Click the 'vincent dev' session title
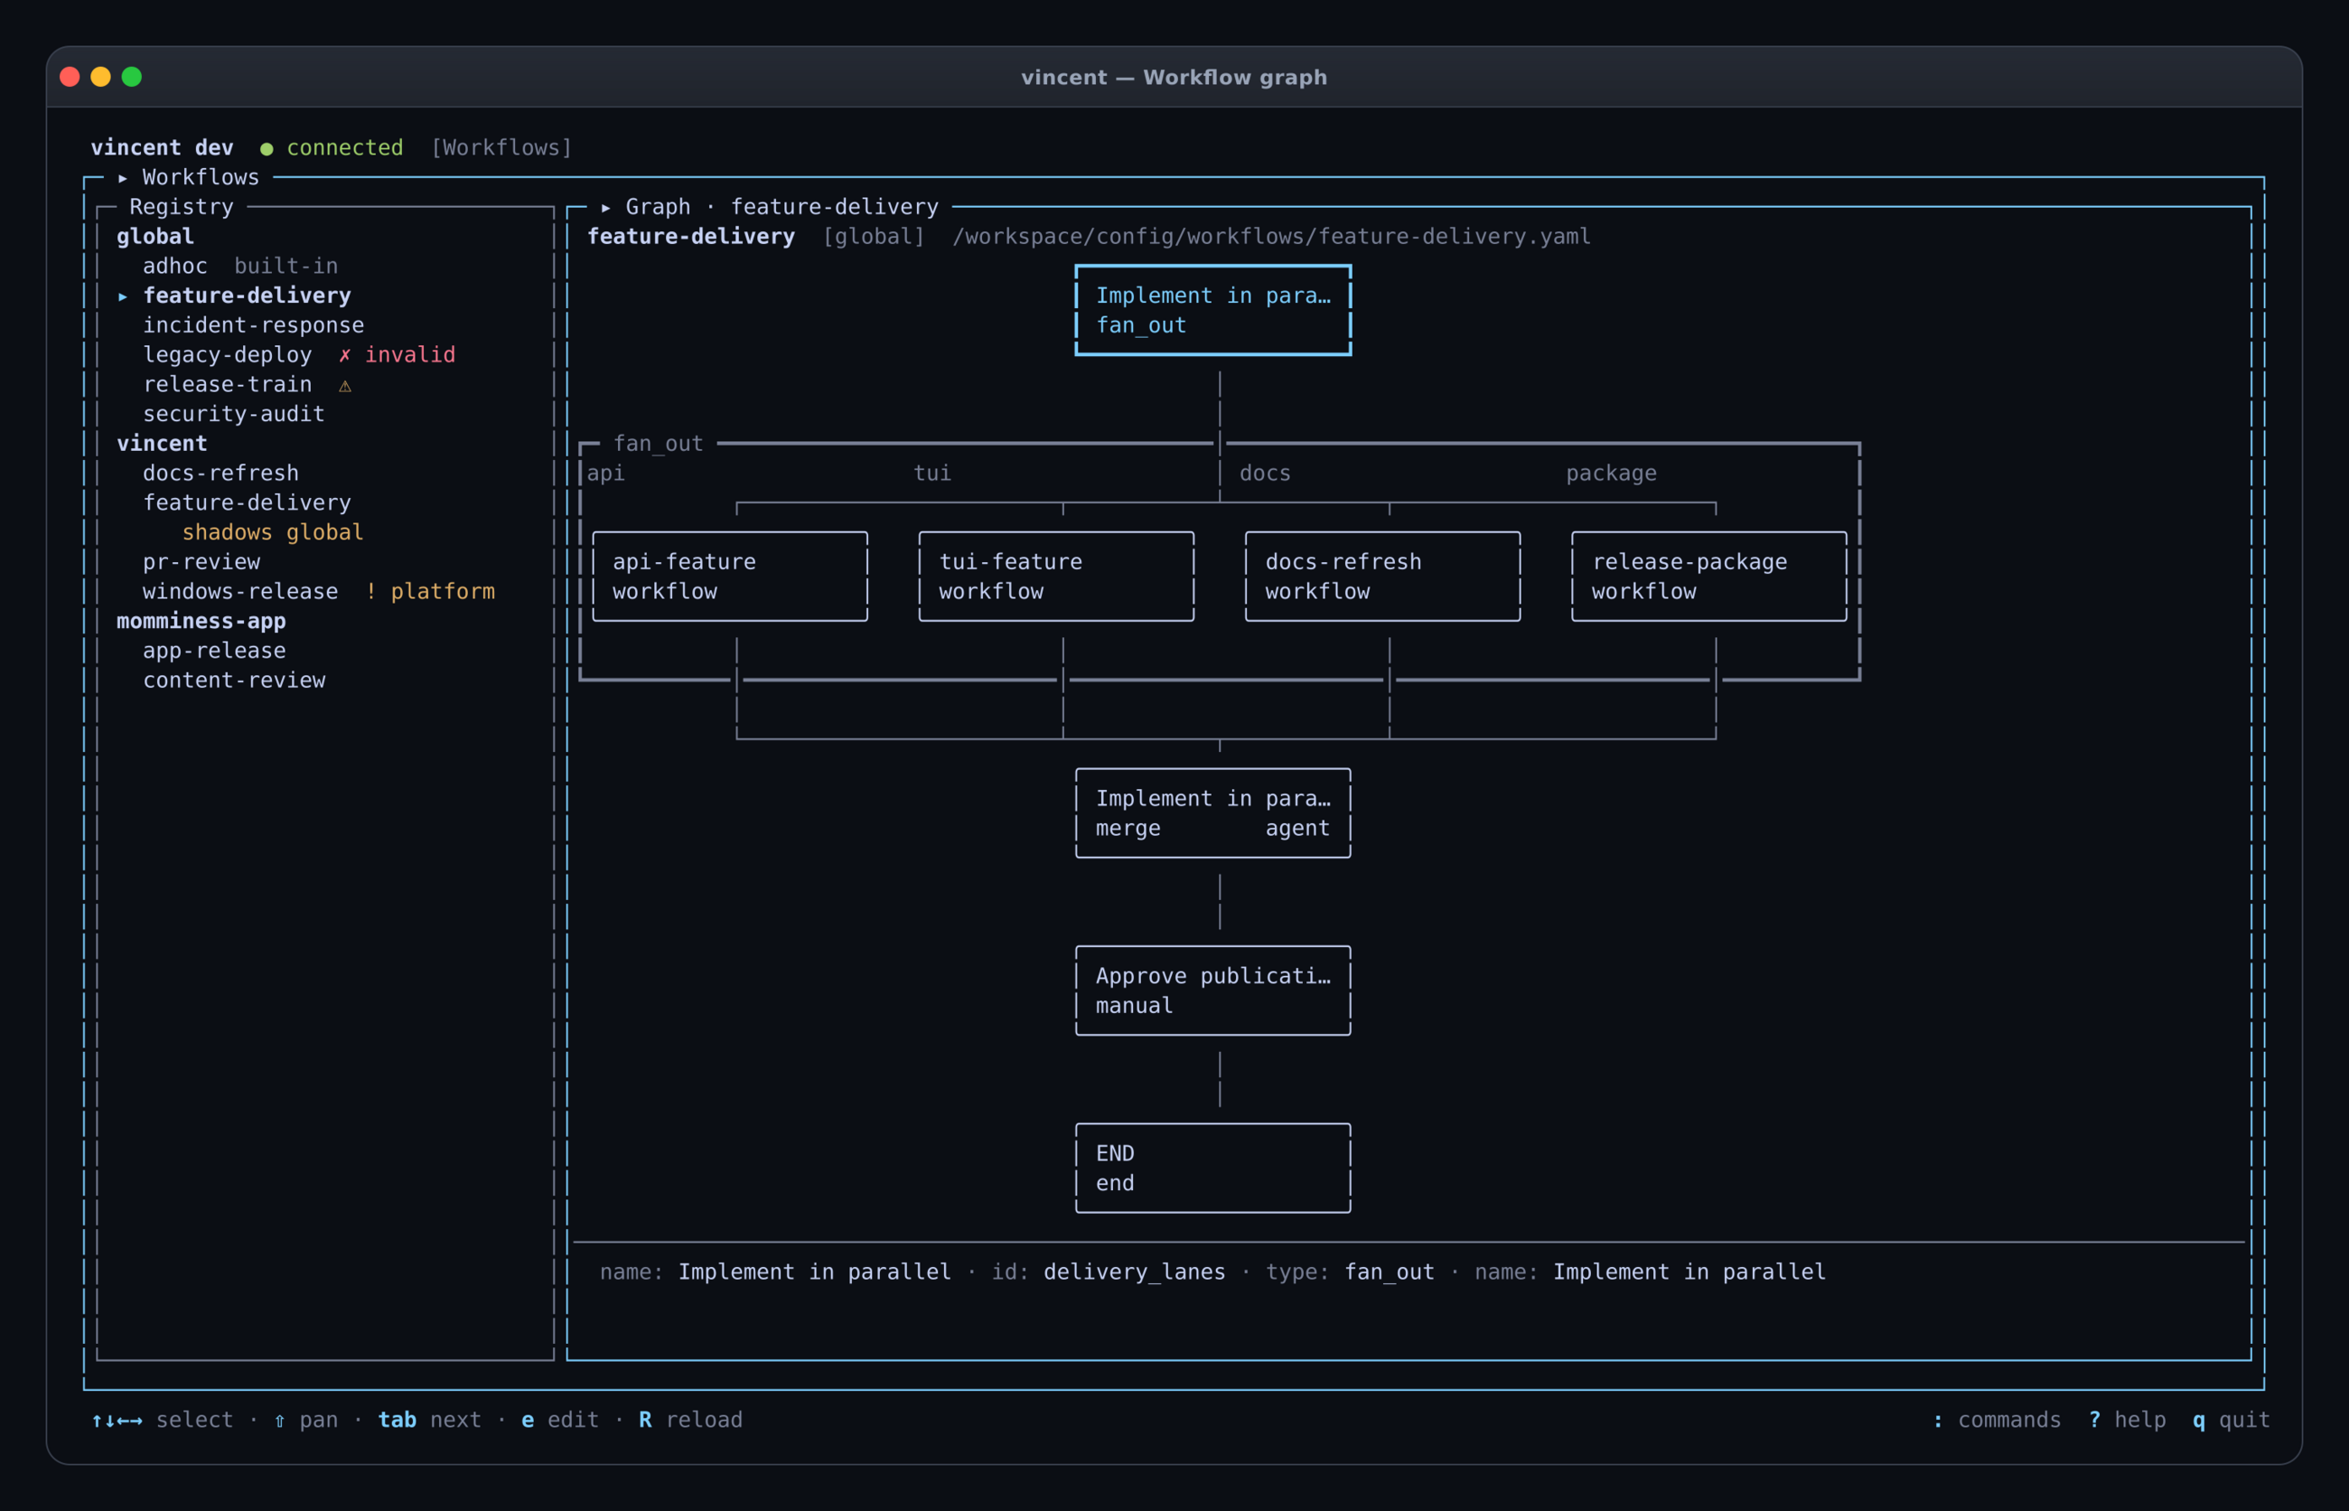Image resolution: width=2349 pixels, height=1511 pixels. [x=162, y=147]
